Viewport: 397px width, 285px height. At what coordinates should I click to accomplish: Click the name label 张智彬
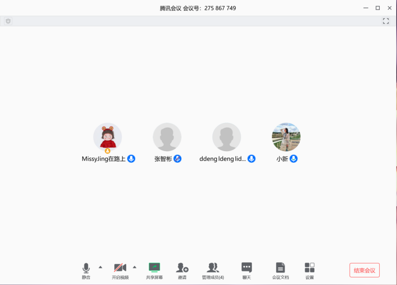coord(163,159)
